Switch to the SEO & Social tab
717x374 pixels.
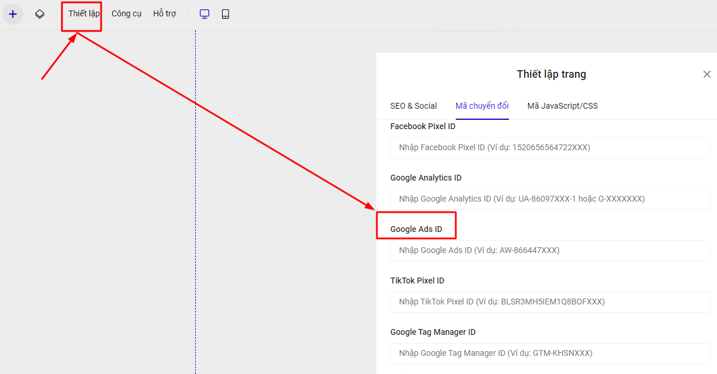pyautogui.click(x=413, y=106)
